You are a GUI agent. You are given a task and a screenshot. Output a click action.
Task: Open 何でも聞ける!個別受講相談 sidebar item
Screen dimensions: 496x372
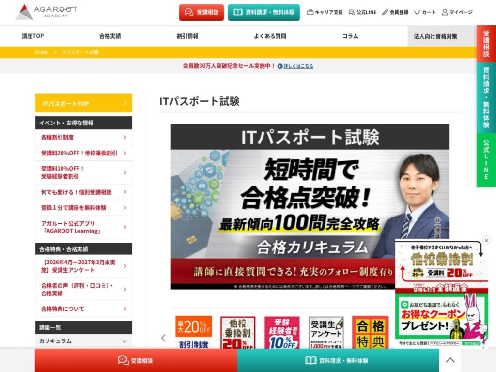pyautogui.click(x=83, y=192)
